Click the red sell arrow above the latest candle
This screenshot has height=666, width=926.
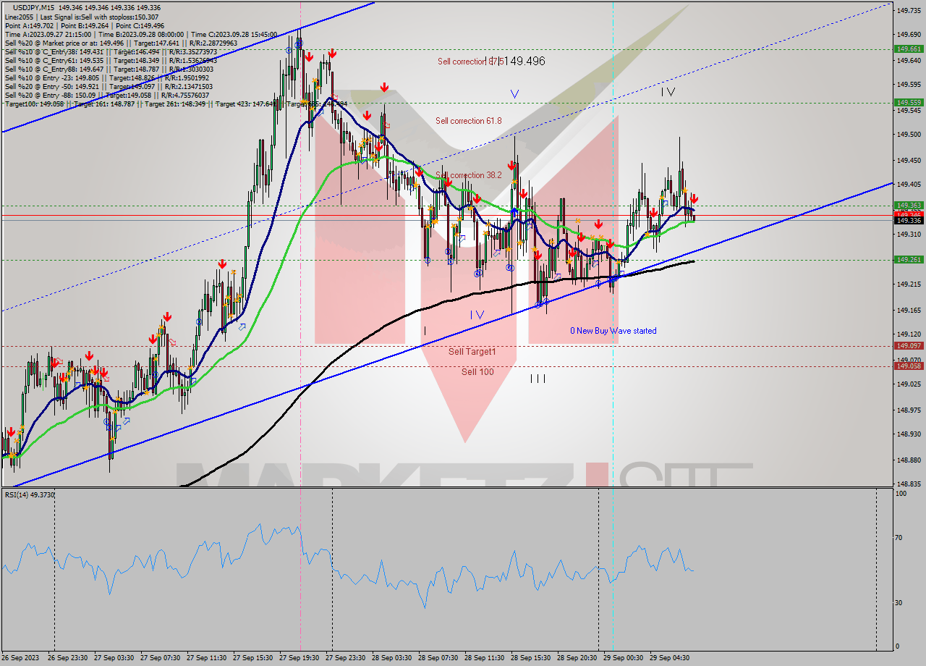pos(694,198)
